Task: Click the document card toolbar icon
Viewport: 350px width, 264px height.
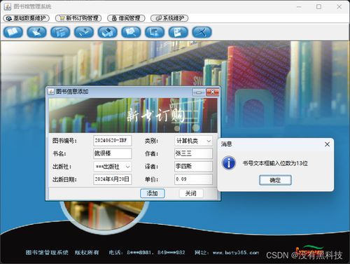Action: point(178,32)
